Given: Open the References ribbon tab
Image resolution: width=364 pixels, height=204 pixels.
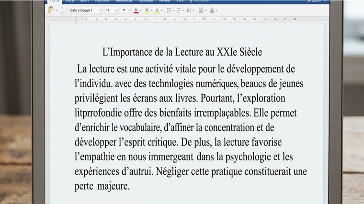Looking at the screenshot, I should tap(124, 1).
